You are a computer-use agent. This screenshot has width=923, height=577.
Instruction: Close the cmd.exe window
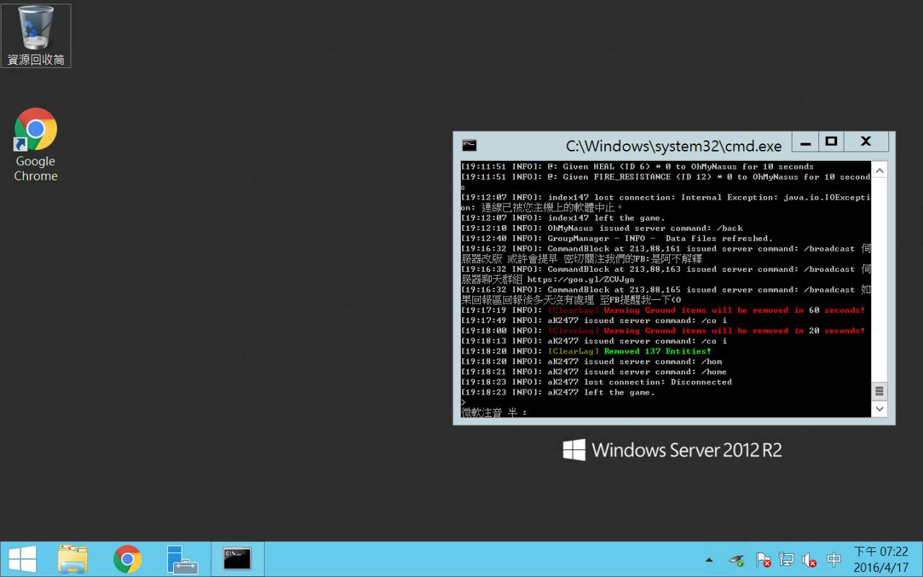tap(866, 142)
